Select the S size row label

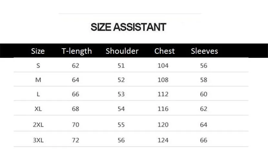click(38, 66)
